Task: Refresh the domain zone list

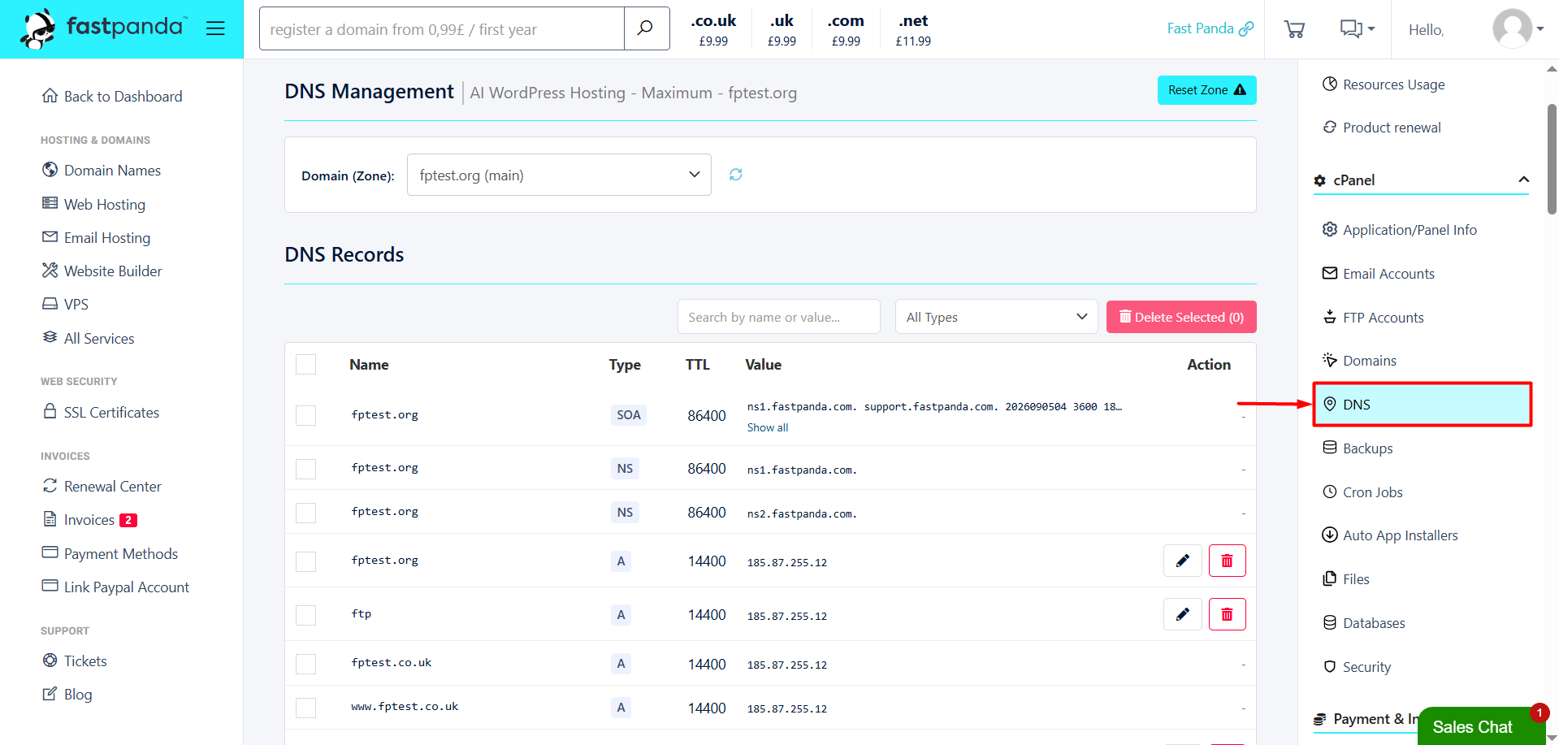Action: (x=736, y=175)
